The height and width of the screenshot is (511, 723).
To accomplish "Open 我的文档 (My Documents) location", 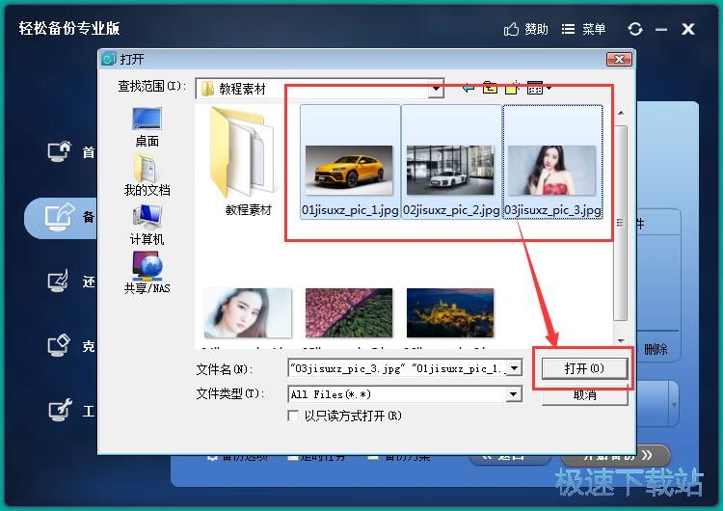I will [147, 175].
